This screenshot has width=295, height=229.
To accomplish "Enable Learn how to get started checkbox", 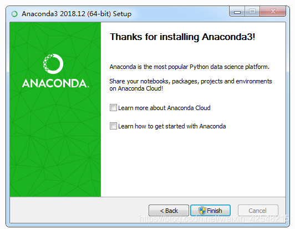I will (113, 126).
